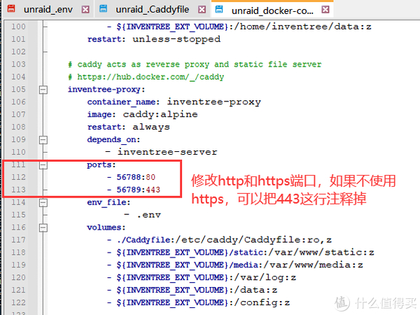Click the 'volumes:' key
Screen dimensions: 420x315
pyautogui.click(x=106, y=227)
